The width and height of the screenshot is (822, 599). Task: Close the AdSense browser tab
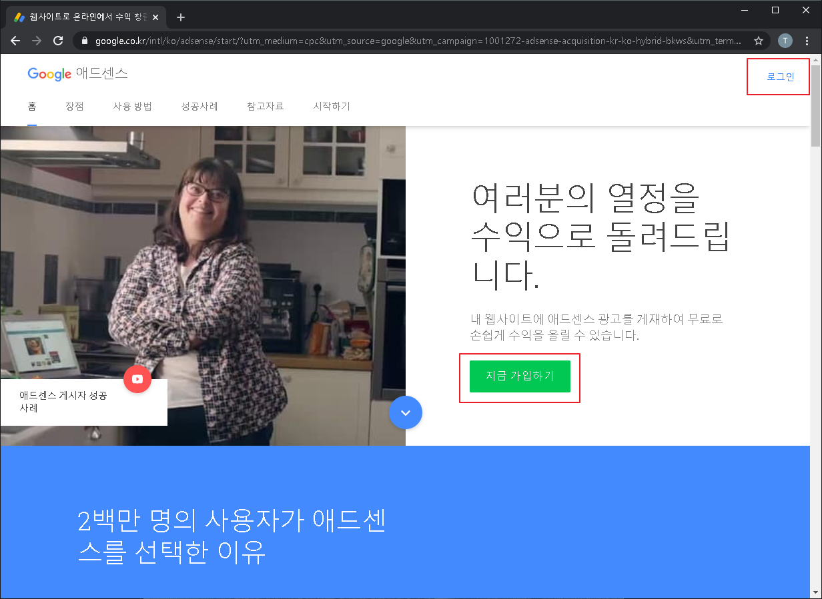coord(155,17)
